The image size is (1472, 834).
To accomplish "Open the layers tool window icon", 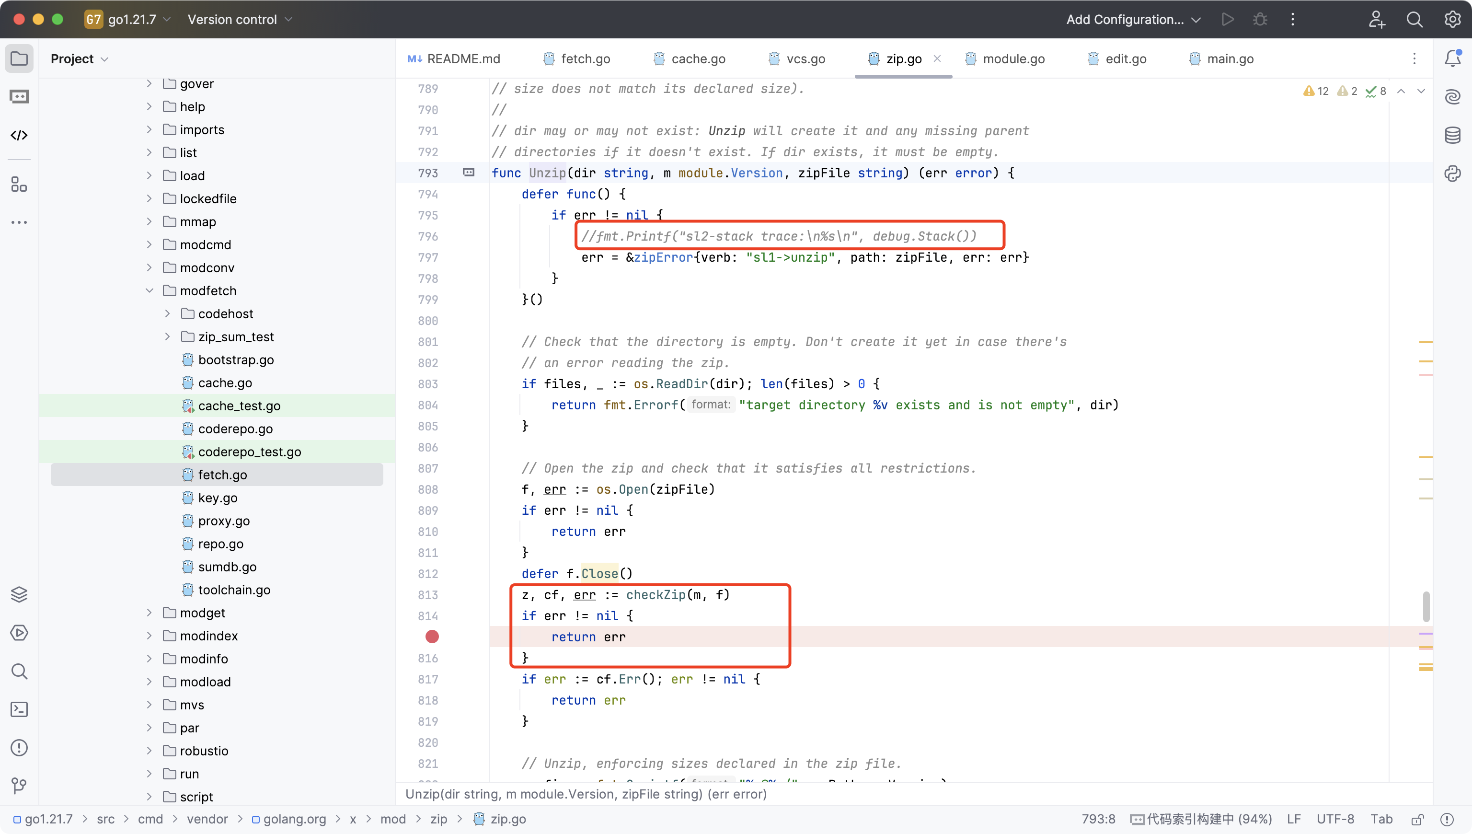I will click(x=19, y=594).
